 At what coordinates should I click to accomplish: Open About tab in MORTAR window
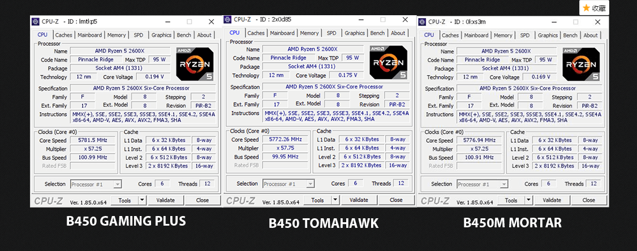click(591, 36)
